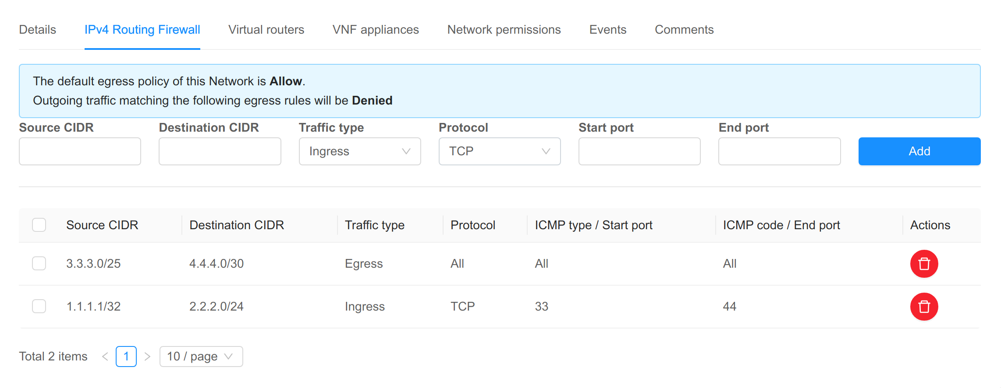Select page 1 in pagination
The image size is (1001, 388).
pyautogui.click(x=126, y=357)
